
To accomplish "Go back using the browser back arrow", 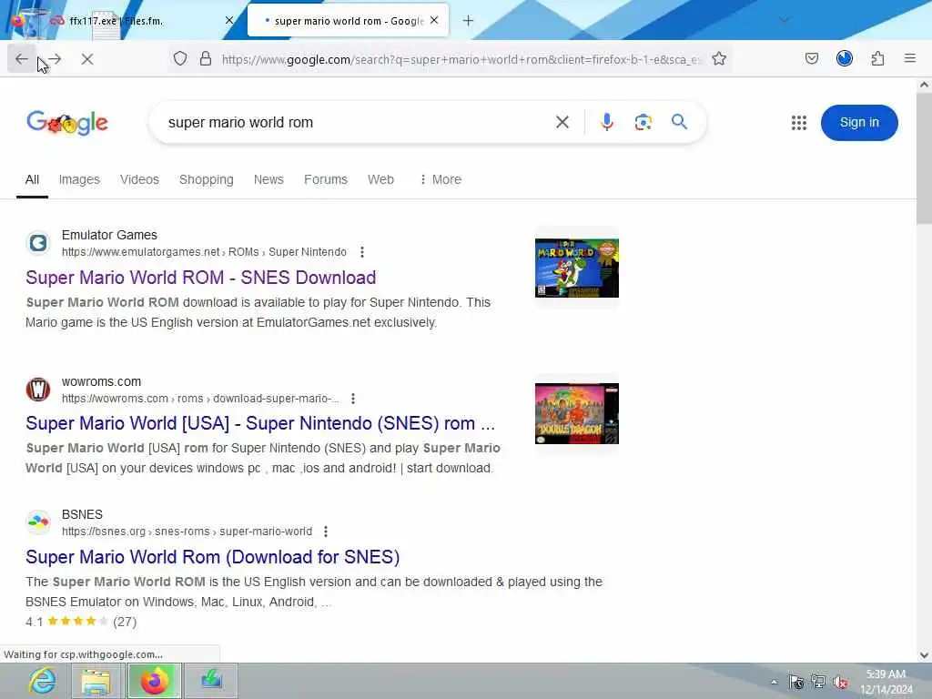I will (22, 59).
